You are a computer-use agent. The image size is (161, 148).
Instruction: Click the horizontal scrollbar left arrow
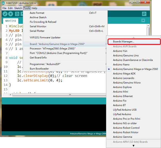pos(10,95)
